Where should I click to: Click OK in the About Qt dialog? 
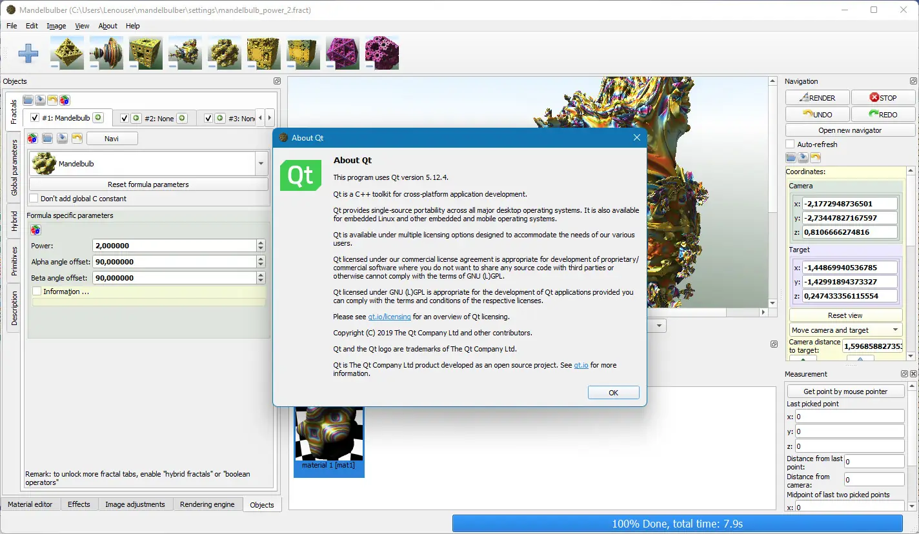point(613,392)
